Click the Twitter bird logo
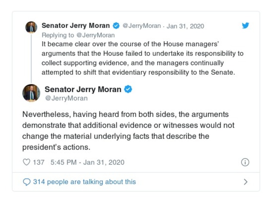 coord(245,26)
